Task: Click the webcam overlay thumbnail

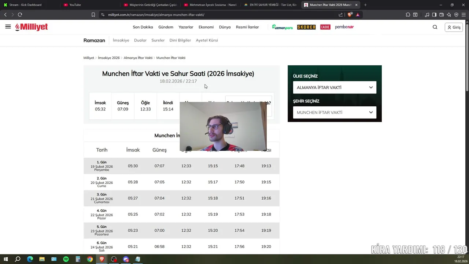Action: 223,126
